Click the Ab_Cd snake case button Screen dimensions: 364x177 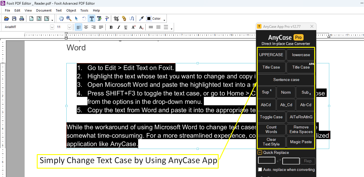click(x=286, y=105)
